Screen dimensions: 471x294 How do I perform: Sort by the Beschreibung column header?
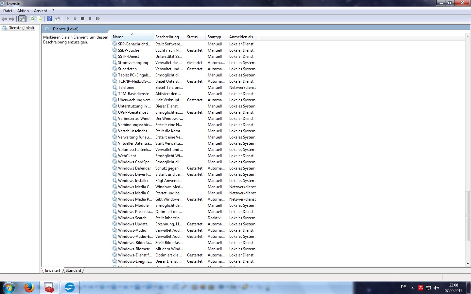click(169, 37)
